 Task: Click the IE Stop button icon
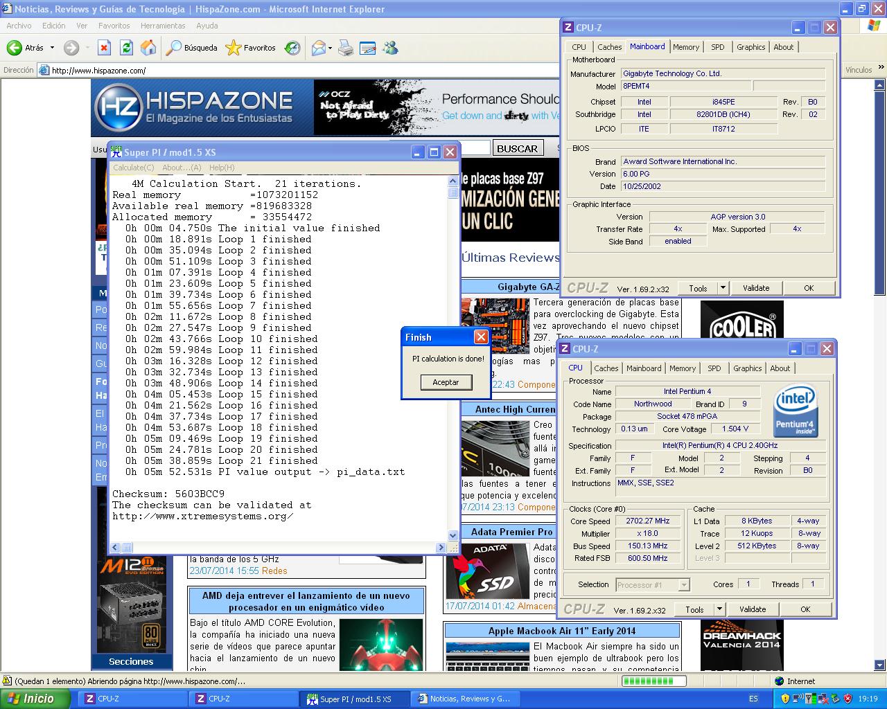pos(104,48)
